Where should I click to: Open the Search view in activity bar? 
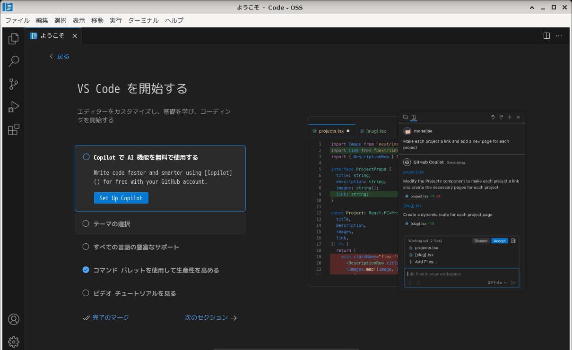[x=14, y=61]
